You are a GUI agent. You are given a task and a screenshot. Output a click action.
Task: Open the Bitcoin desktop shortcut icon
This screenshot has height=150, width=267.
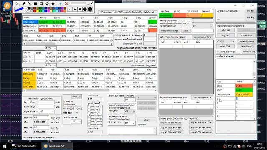(x=7, y=6)
